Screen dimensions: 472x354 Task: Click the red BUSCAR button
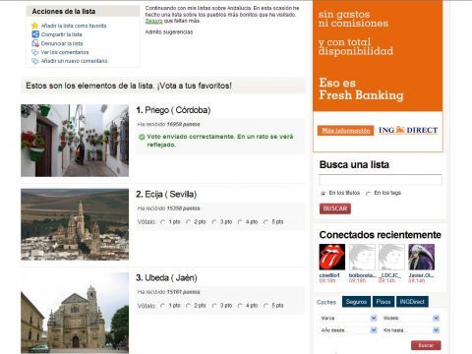[x=335, y=208]
